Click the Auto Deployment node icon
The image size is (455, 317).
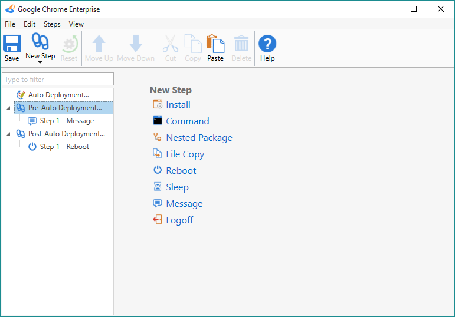pyautogui.click(x=21, y=95)
